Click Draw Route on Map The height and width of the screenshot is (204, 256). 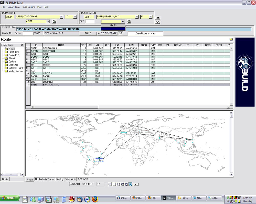[x=145, y=33]
